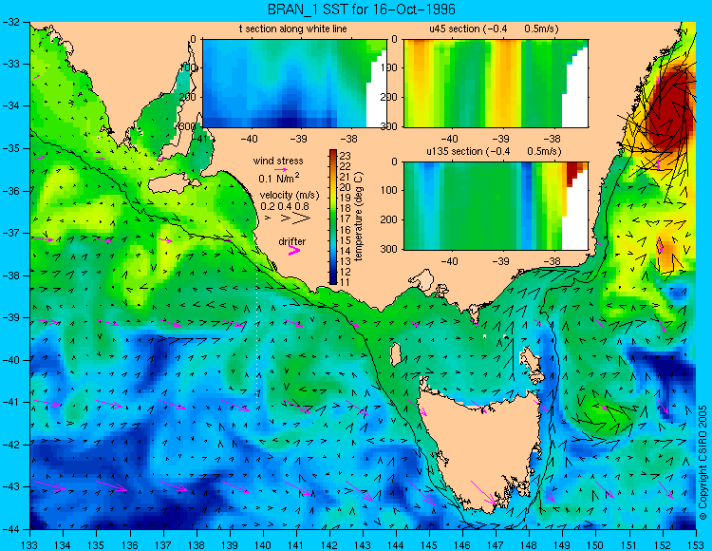Click the dark red top of the colorbar
The image size is (712, 551).
click(x=333, y=153)
